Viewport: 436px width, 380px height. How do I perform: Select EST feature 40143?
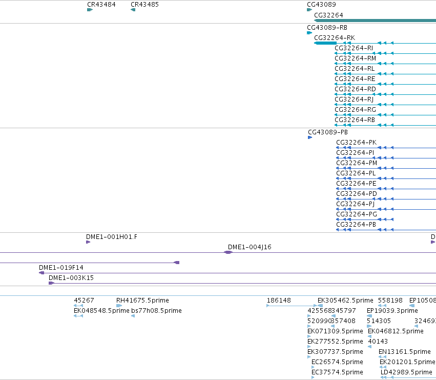[369, 347]
